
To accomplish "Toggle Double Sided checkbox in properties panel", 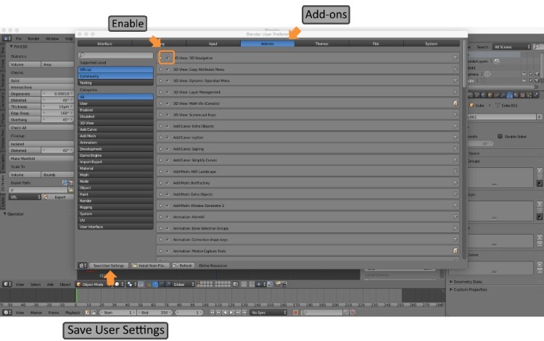I will (x=500, y=136).
